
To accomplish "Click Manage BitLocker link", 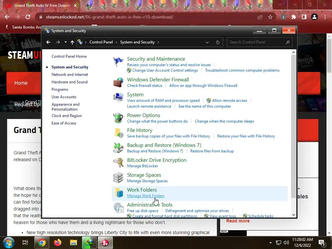I will click(x=143, y=166).
